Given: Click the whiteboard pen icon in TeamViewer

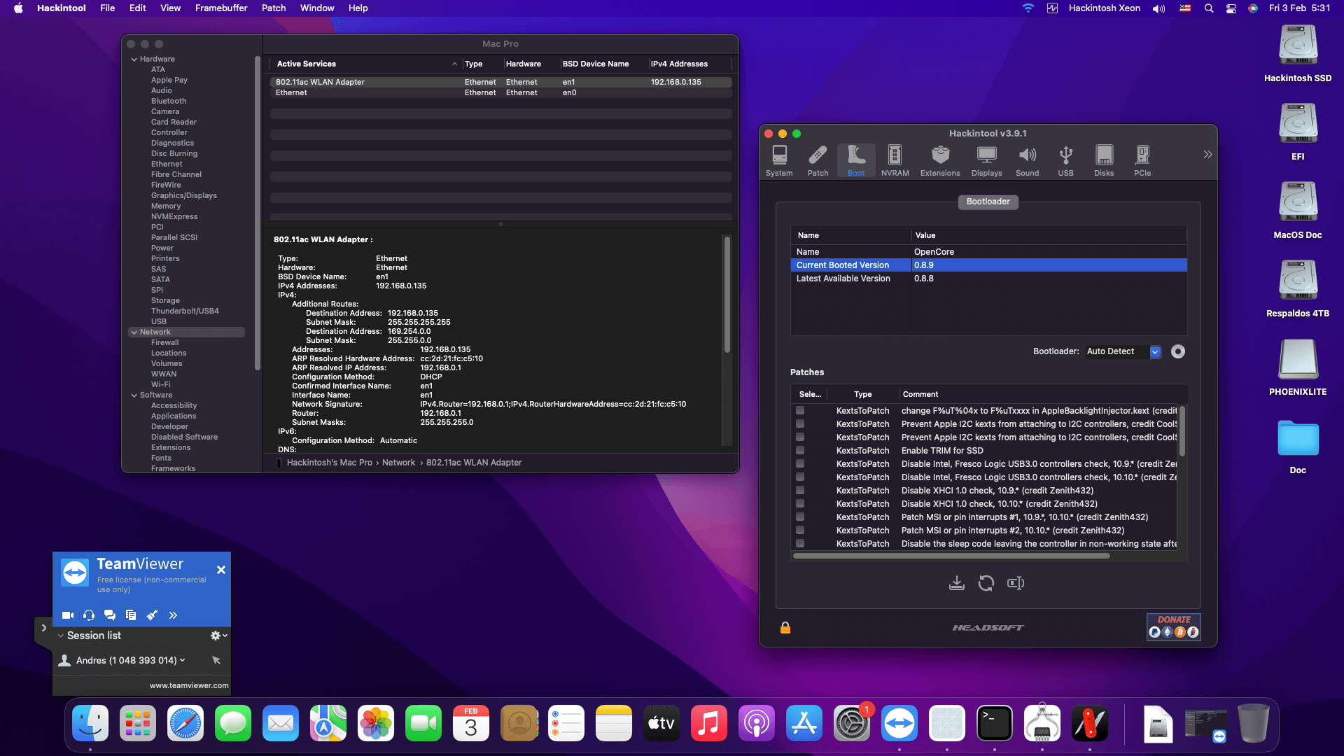Looking at the screenshot, I should point(152,615).
